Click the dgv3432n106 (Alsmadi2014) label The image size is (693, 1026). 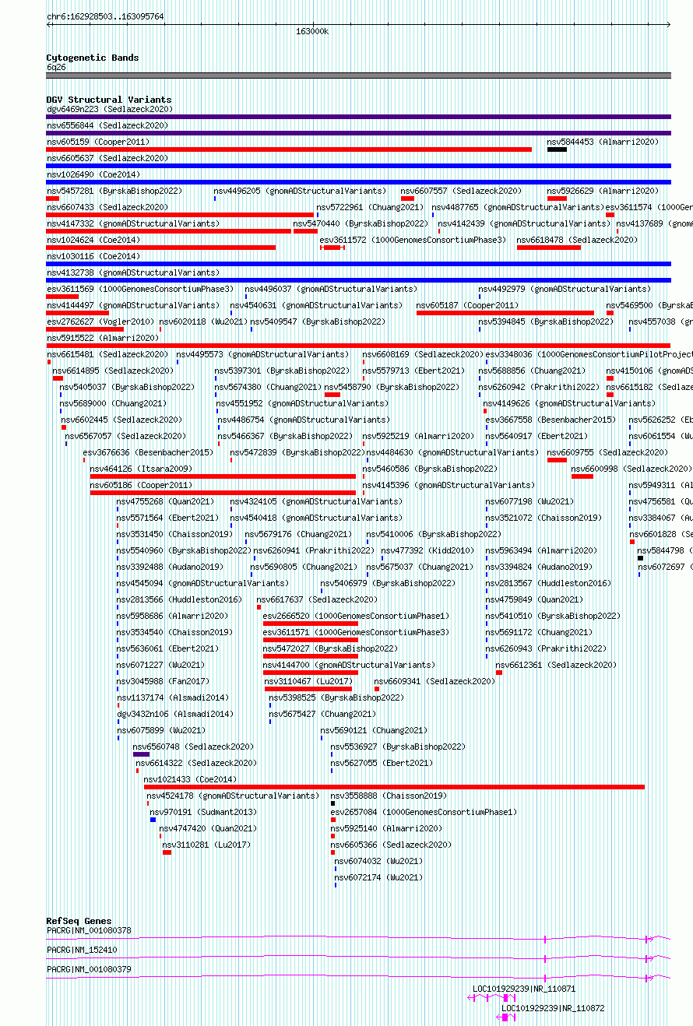point(174,714)
